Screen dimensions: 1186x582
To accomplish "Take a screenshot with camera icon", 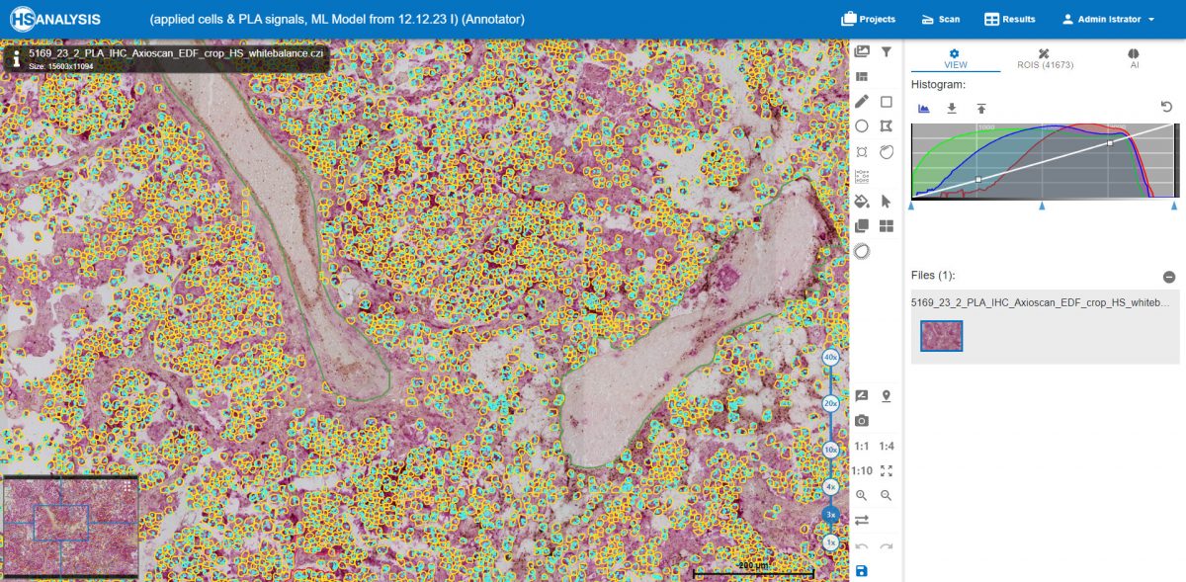I will tap(862, 421).
